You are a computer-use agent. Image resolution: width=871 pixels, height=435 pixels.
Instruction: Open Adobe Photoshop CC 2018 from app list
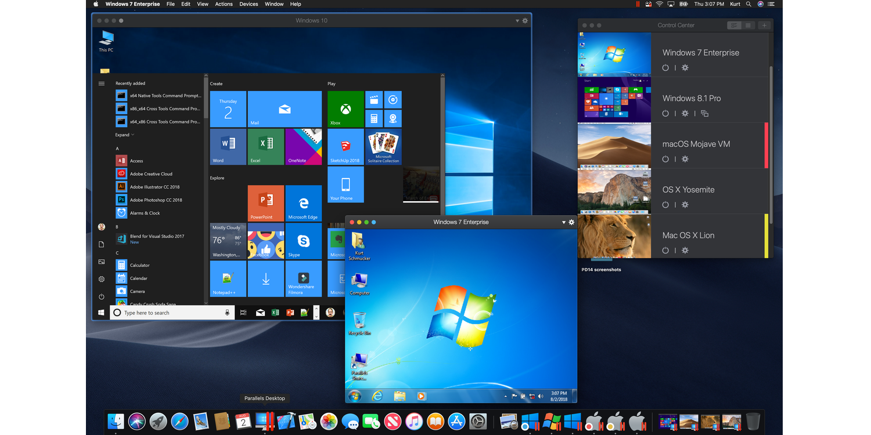coord(156,200)
